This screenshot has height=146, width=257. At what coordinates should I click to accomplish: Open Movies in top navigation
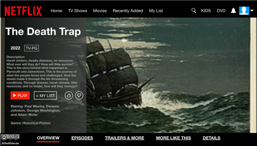point(100,11)
